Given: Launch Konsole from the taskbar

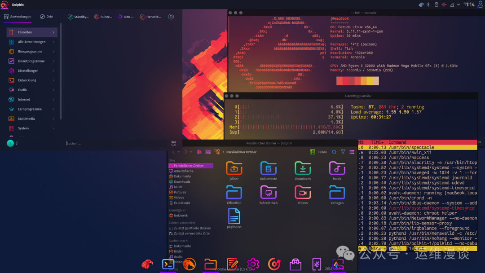Looking at the screenshot, I should tap(168, 264).
